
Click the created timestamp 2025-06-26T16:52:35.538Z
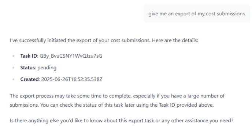point(72,79)
